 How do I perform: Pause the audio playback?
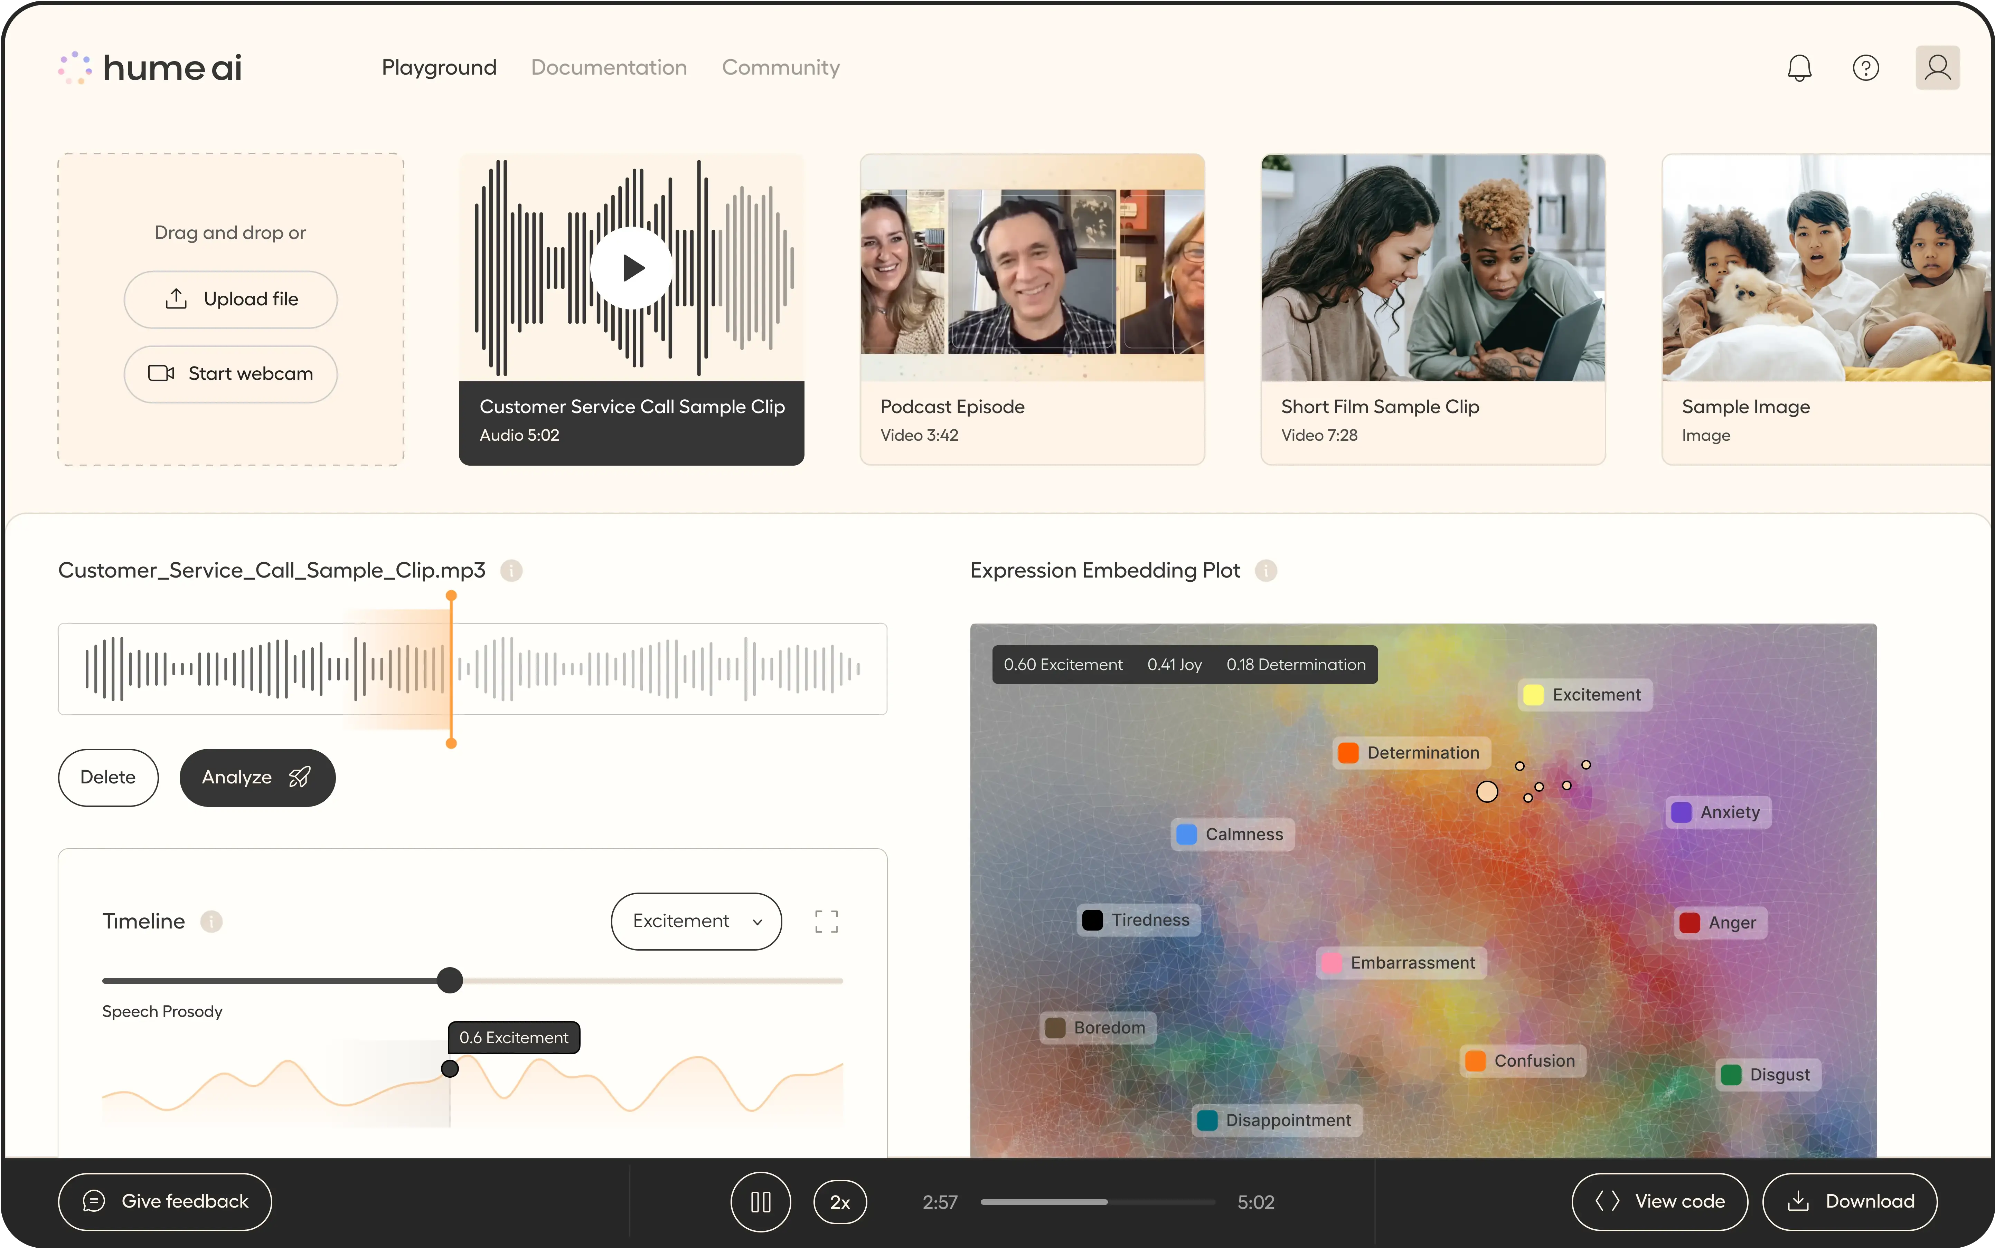pyautogui.click(x=761, y=1202)
